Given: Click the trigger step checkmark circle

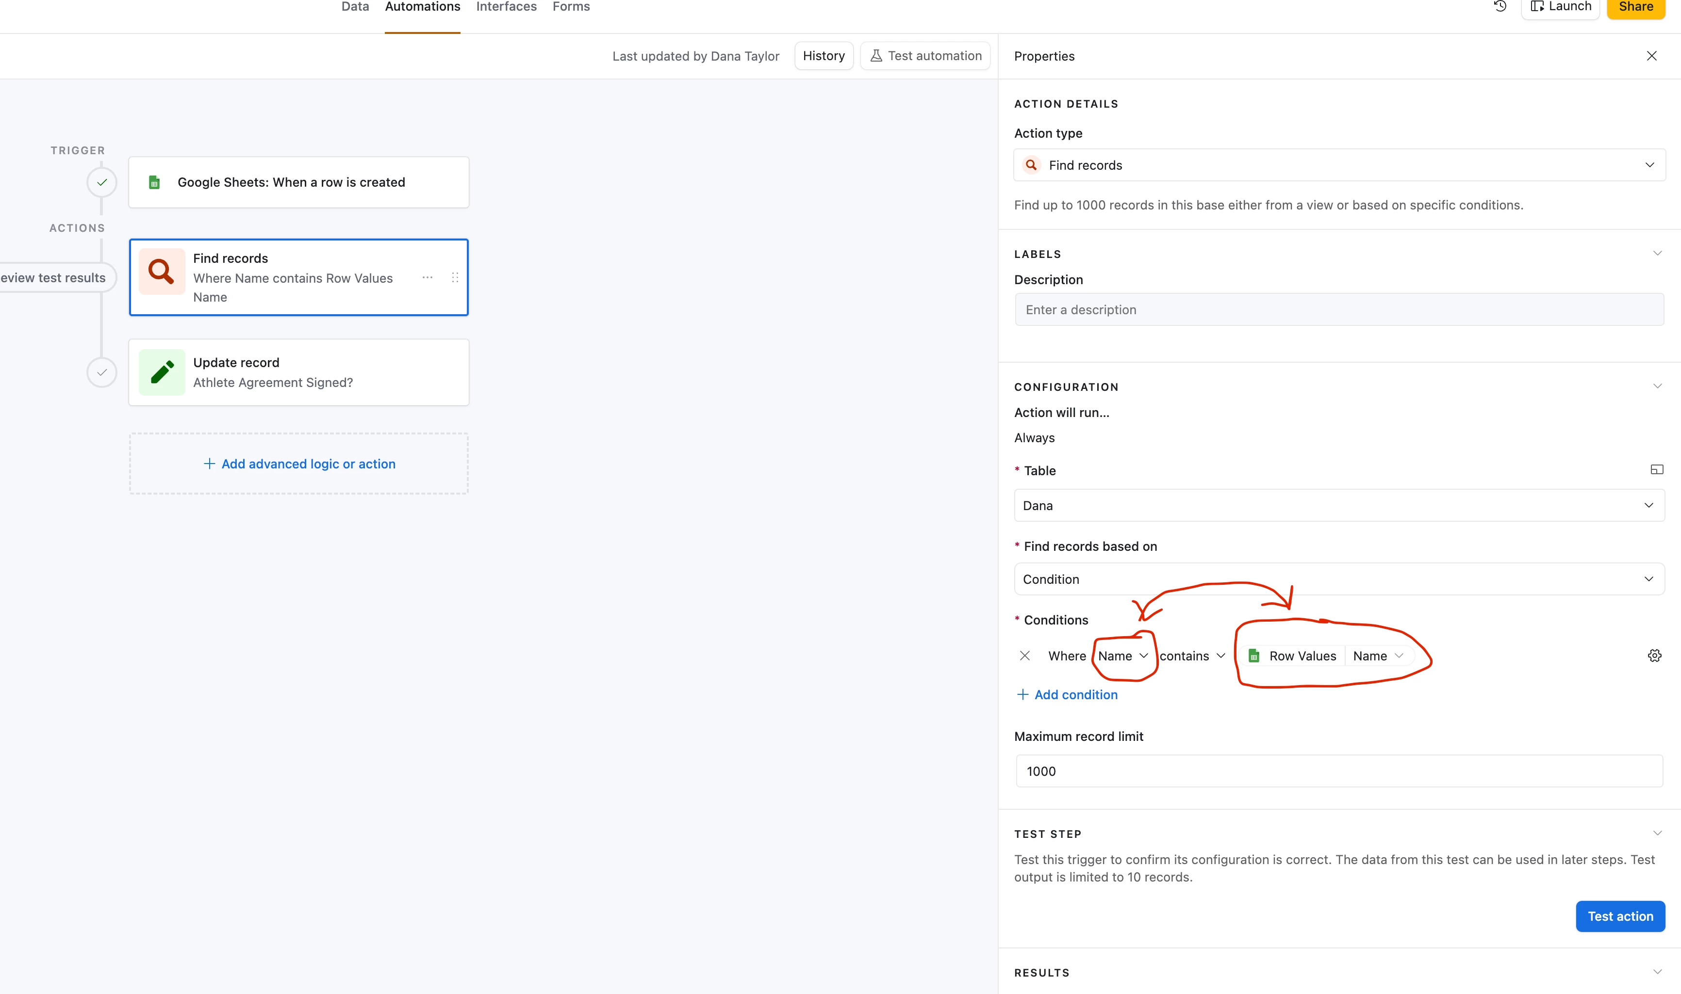Looking at the screenshot, I should pos(102,182).
